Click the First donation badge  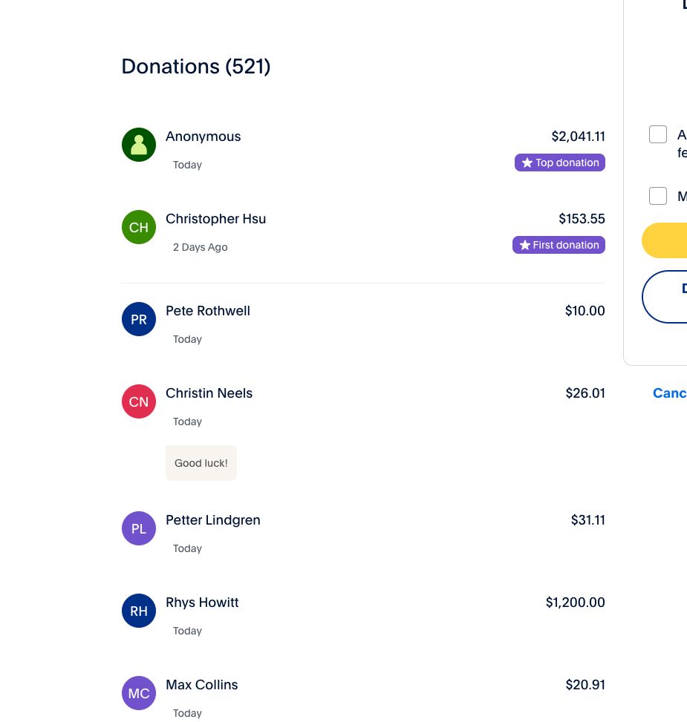click(559, 245)
